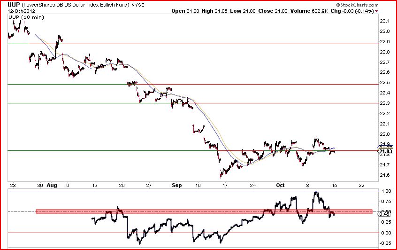This screenshot has height=250, width=397.
Task: Click the 22.2 price axis label
Action: pyautogui.click(x=385, y=113)
